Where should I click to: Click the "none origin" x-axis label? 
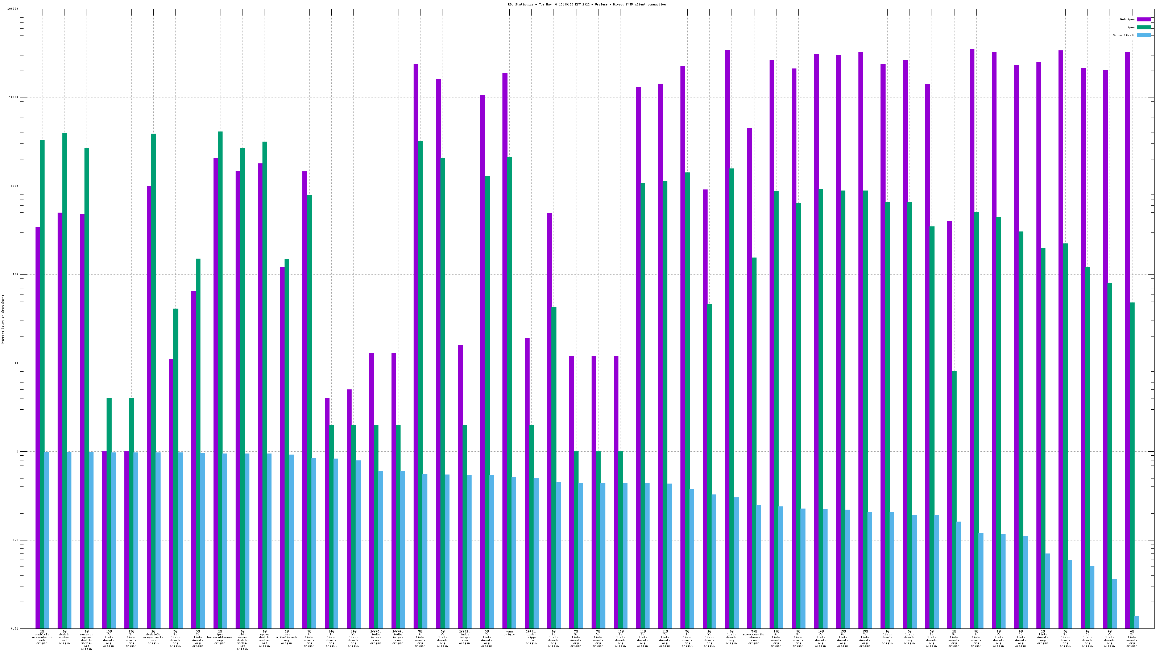[x=509, y=633]
